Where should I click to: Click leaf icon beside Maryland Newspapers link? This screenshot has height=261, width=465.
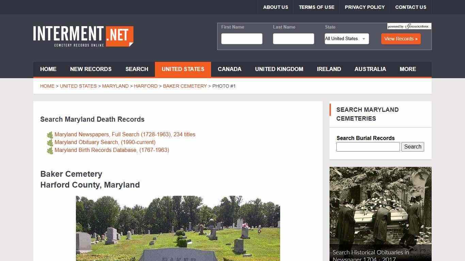(50, 135)
